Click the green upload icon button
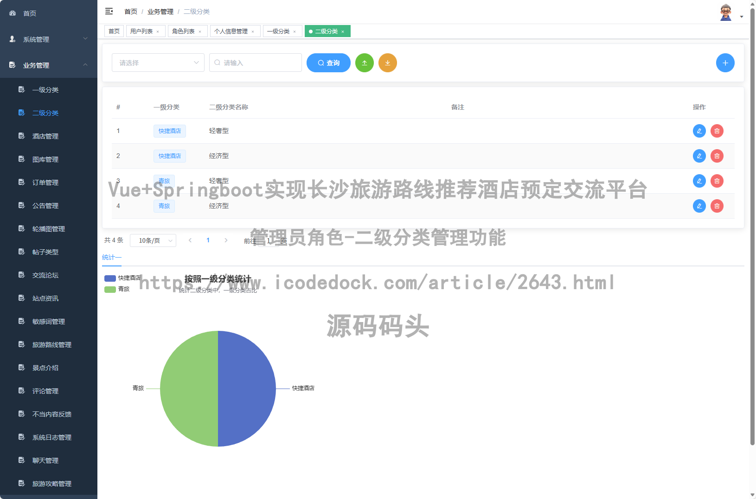The width and height of the screenshot is (756, 499). coord(365,63)
